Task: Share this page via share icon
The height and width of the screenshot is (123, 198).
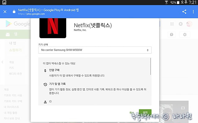Action: click(x=184, y=12)
